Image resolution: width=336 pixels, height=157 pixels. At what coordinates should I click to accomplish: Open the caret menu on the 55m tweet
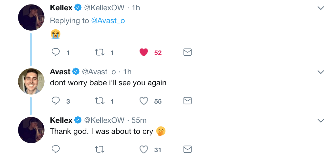tap(320, 121)
